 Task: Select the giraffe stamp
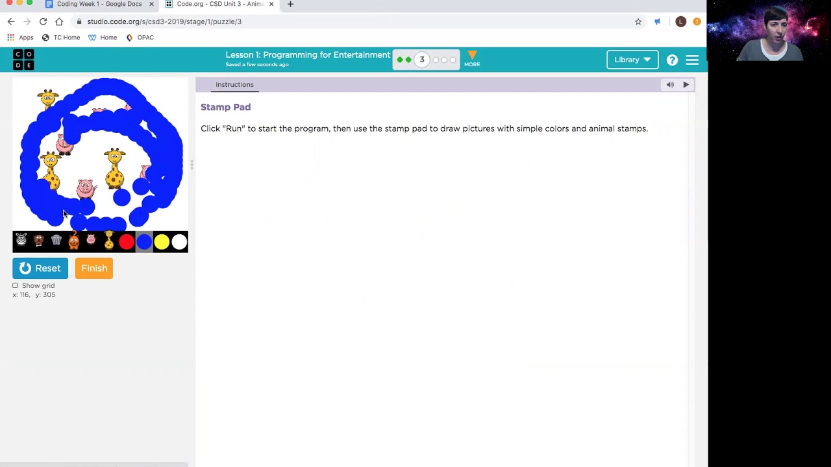coord(109,241)
